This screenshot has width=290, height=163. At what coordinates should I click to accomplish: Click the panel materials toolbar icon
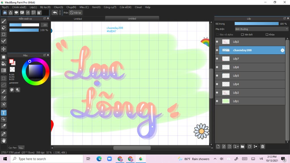(x=39, y=12)
